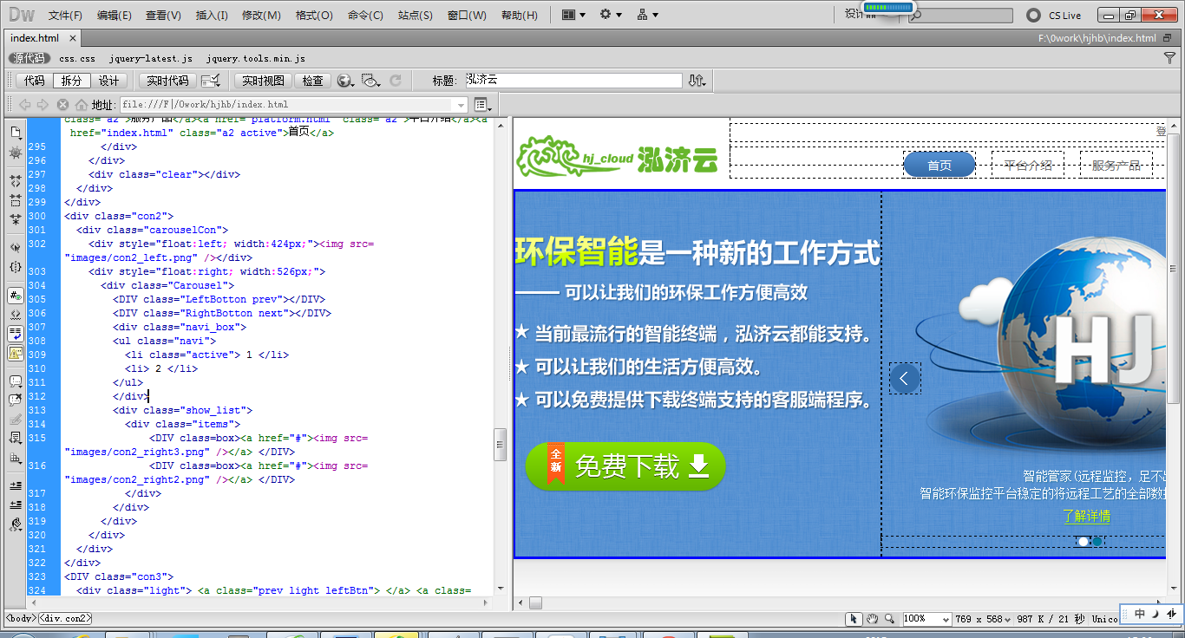Open the file management arrows icon
Screen dimensions: 1185x638
(x=697, y=81)
